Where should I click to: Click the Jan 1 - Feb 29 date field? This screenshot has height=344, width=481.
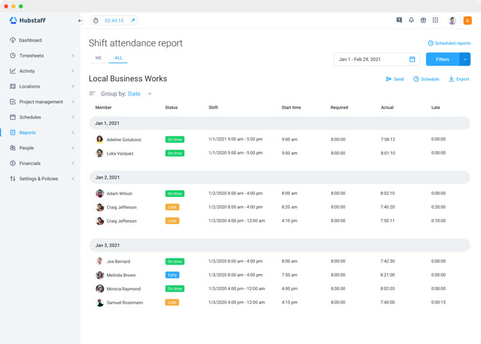(x=376, y=59)
